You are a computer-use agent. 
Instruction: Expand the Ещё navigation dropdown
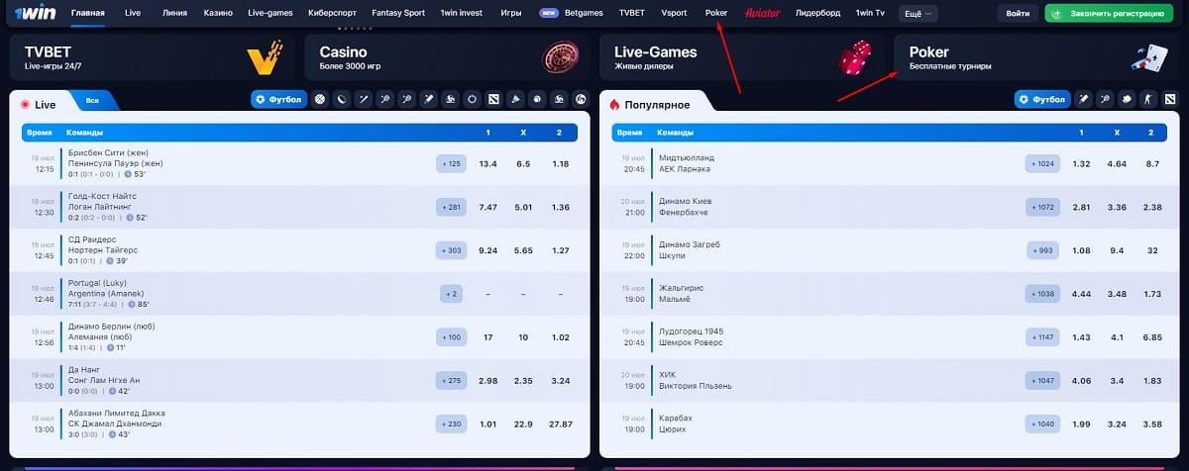pos(919,14)
